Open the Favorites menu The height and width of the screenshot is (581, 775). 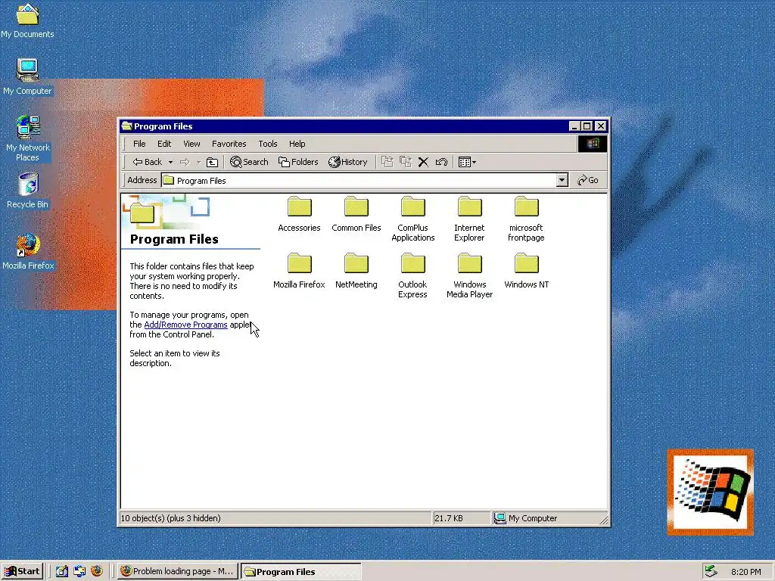pyautogui.click(x=229, y=144)
